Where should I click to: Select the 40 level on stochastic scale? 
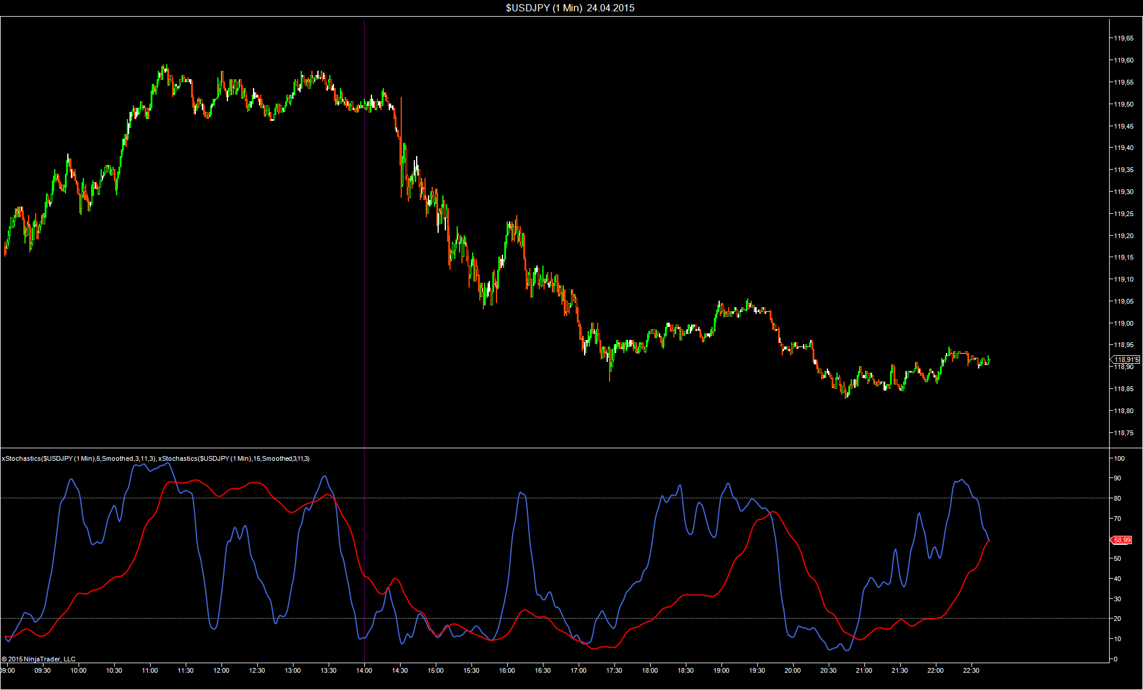(x=1117, y=579)
